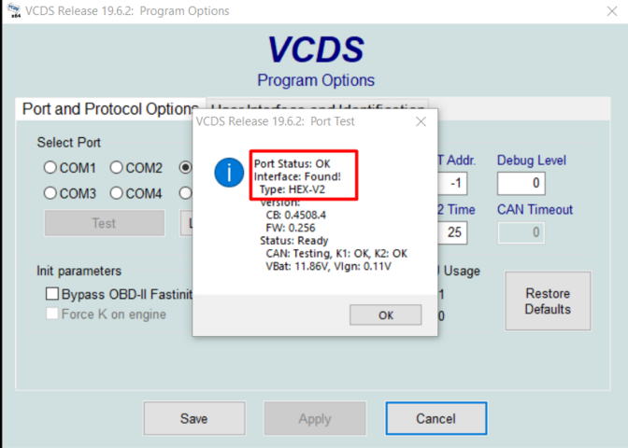The image size is (628, 448).
Task: Click the Test port button
Action: point(104,223)
